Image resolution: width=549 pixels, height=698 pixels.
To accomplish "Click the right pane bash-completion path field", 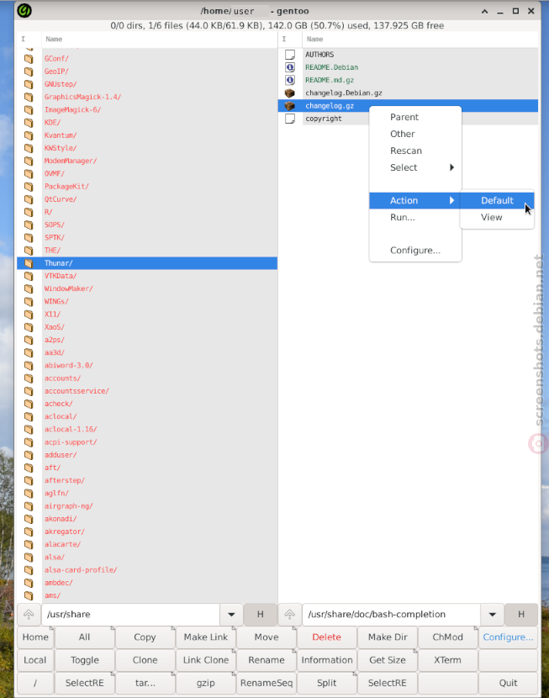I will point(392,614).
